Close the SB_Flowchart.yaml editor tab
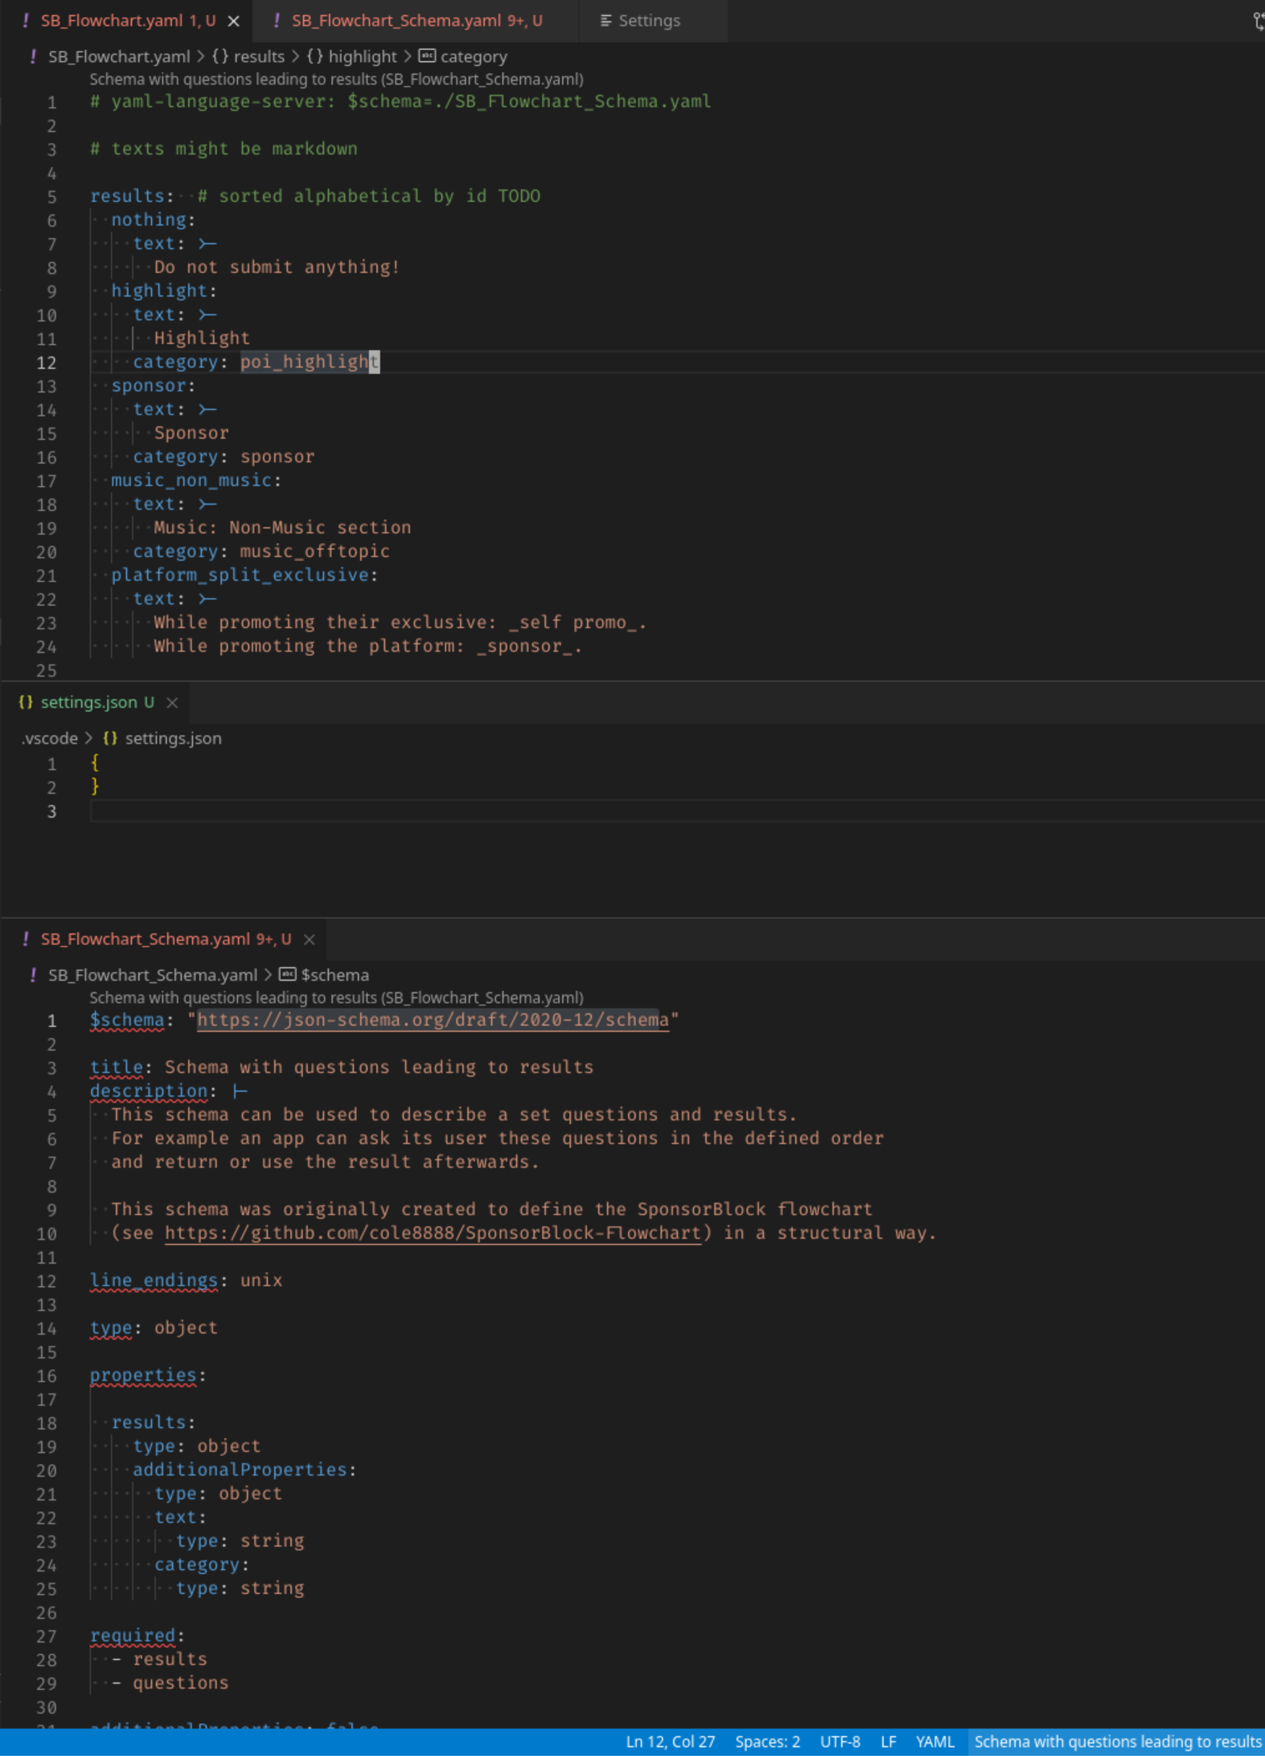The image size is (1265, 1756). 233,21
